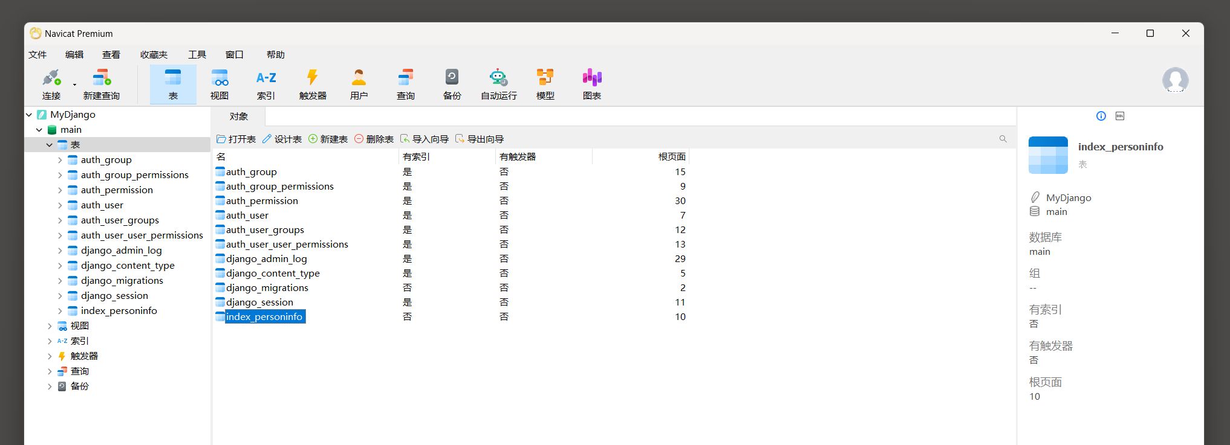The width and height of the screenshot is (1230, 445).
Task: Expand the 索引 tree node
Action: pyautogui.click(x=50, y=341)
